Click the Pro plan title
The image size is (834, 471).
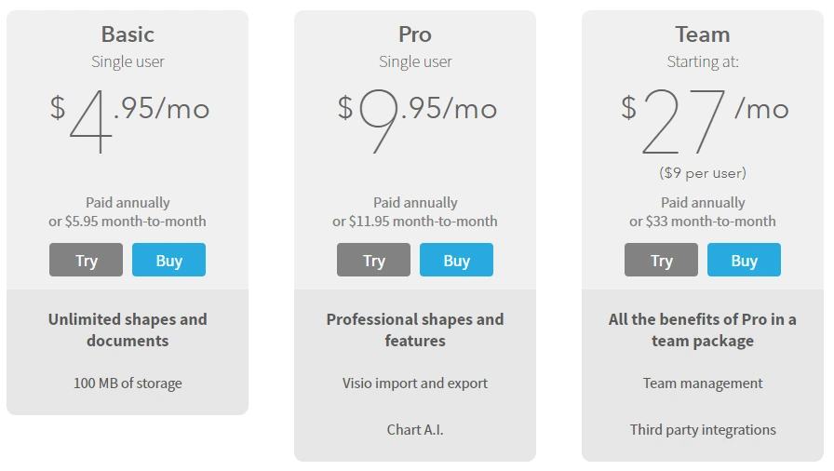coord(415,34)
